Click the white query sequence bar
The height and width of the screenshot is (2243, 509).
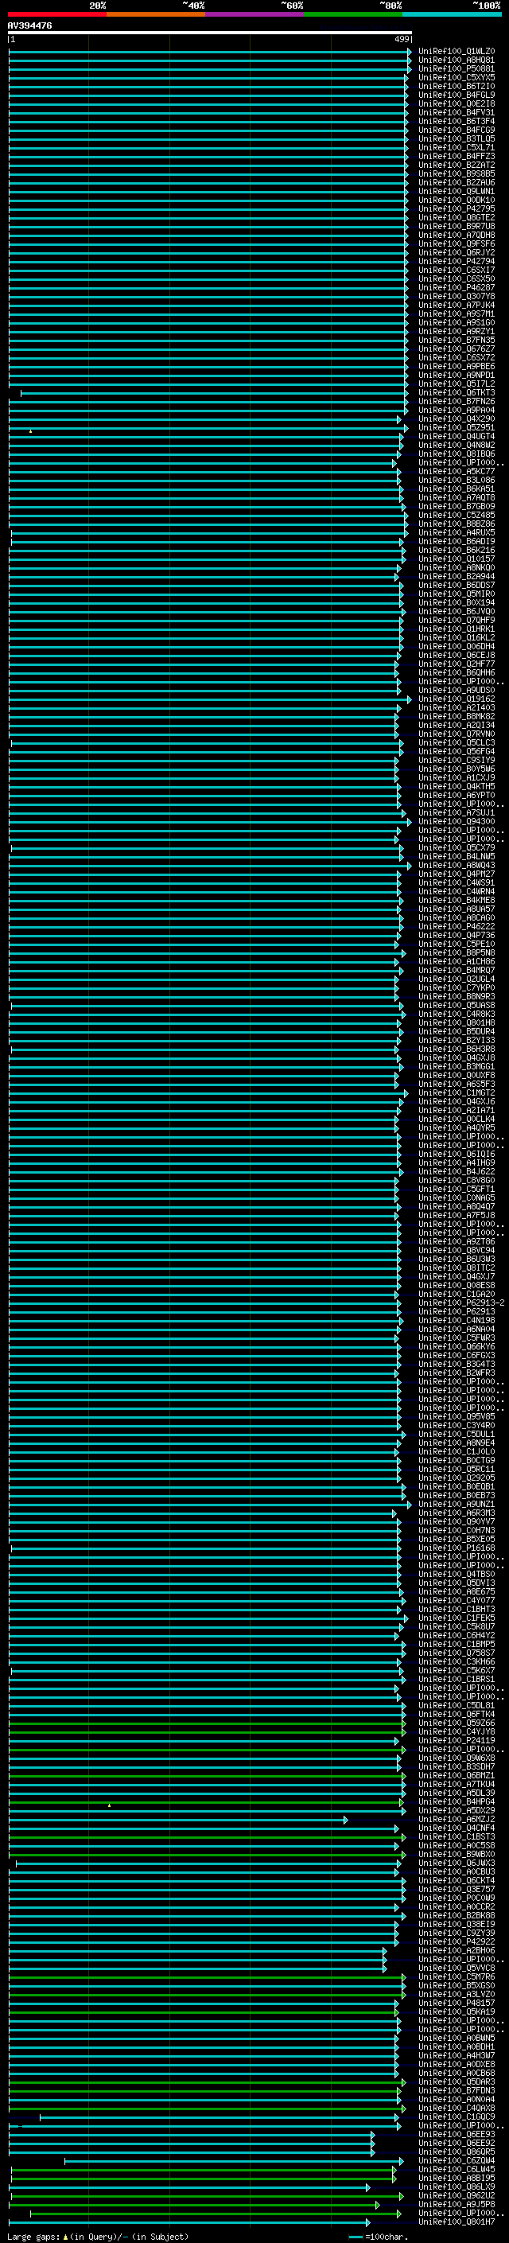tap(210, 32)
